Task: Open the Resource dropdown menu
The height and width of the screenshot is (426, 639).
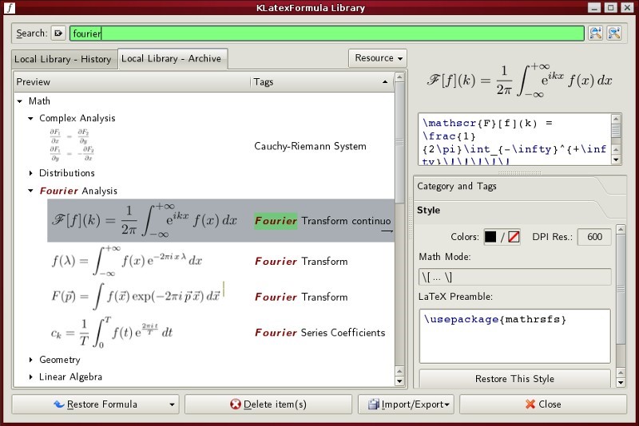Action: (377, 58)
